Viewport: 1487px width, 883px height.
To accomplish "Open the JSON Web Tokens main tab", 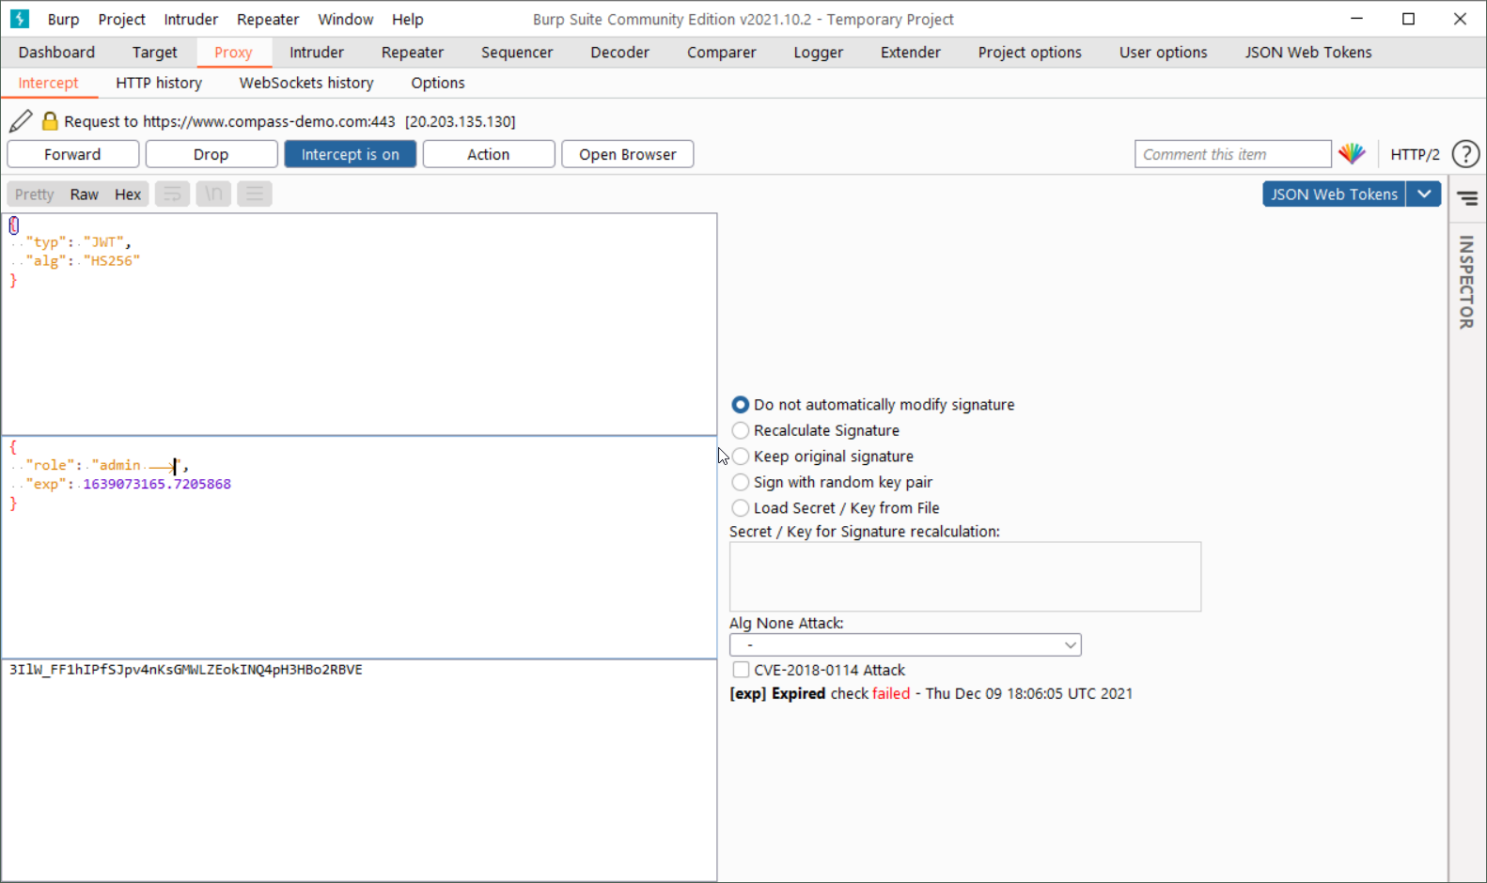I will click(1308, 53).
